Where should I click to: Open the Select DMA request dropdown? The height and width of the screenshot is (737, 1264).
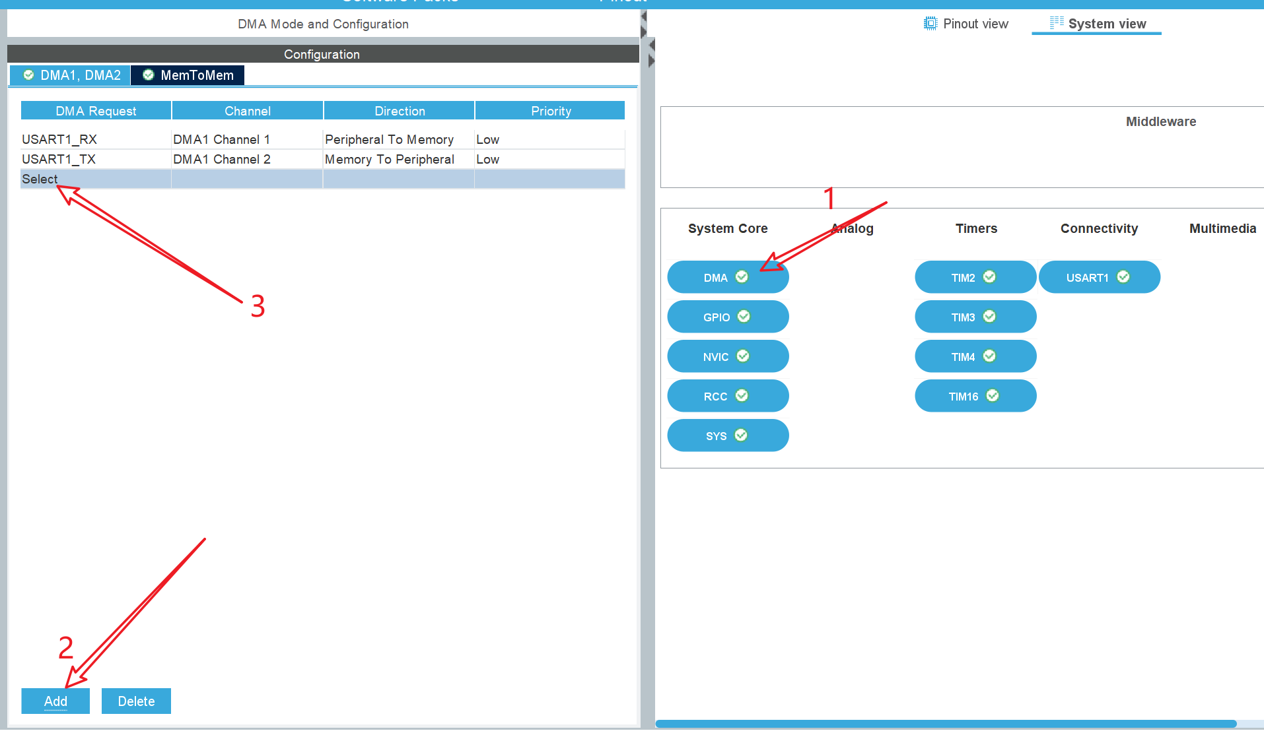click(x=96, y=179)
